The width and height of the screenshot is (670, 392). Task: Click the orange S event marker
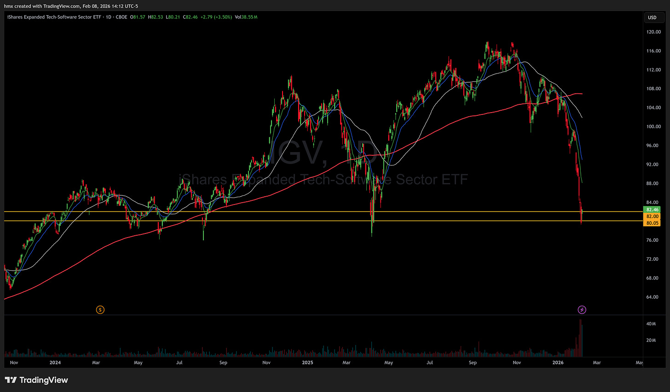coord(100,310)
